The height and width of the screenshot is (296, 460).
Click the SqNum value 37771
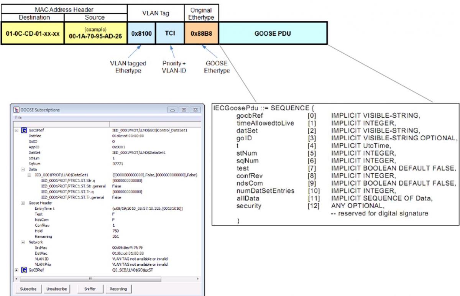tap(117, 163)
